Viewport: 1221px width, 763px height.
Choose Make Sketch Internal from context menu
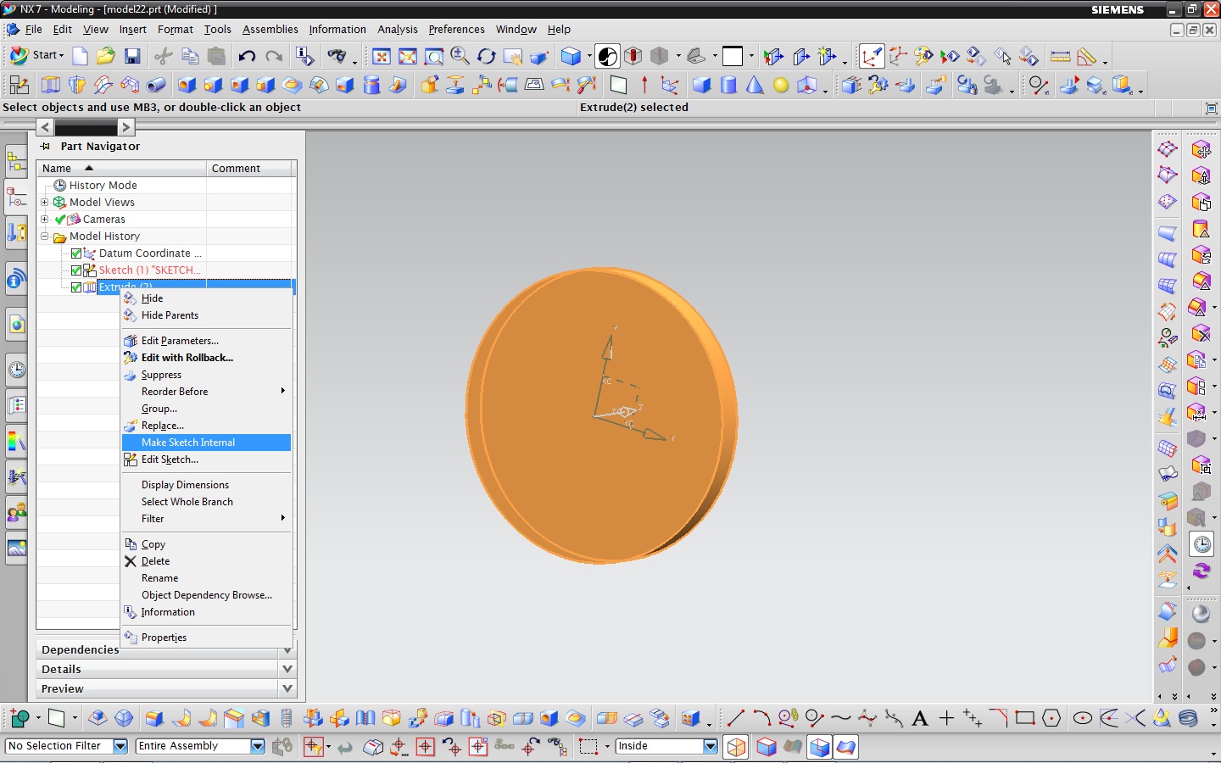coord(187,442)
